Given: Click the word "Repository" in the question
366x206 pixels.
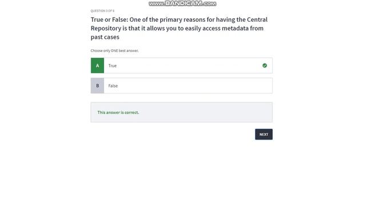Looking at the screenshot, I should click(106, 29).
